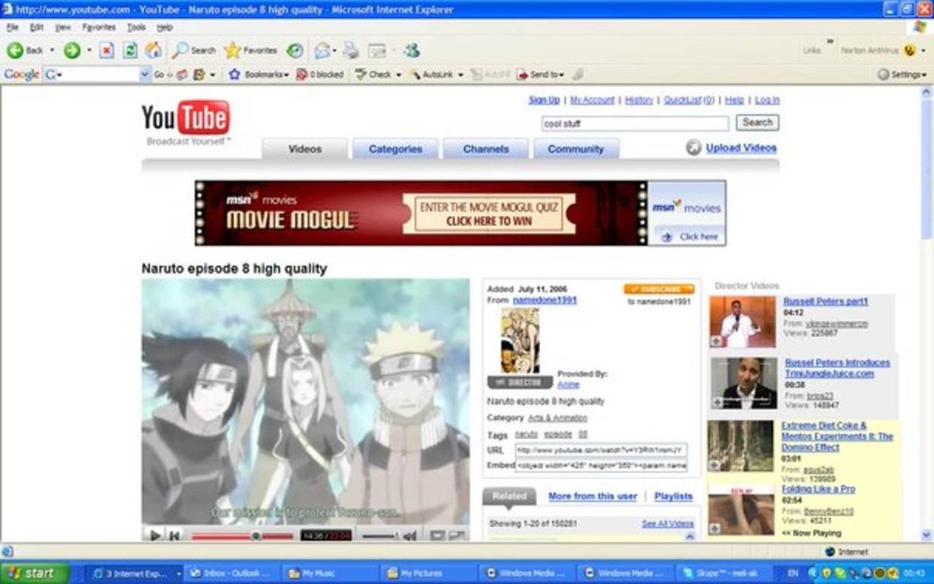Click the Embed code text field
The height and width of the screenshot is (584, 934).
click(601, 465)
